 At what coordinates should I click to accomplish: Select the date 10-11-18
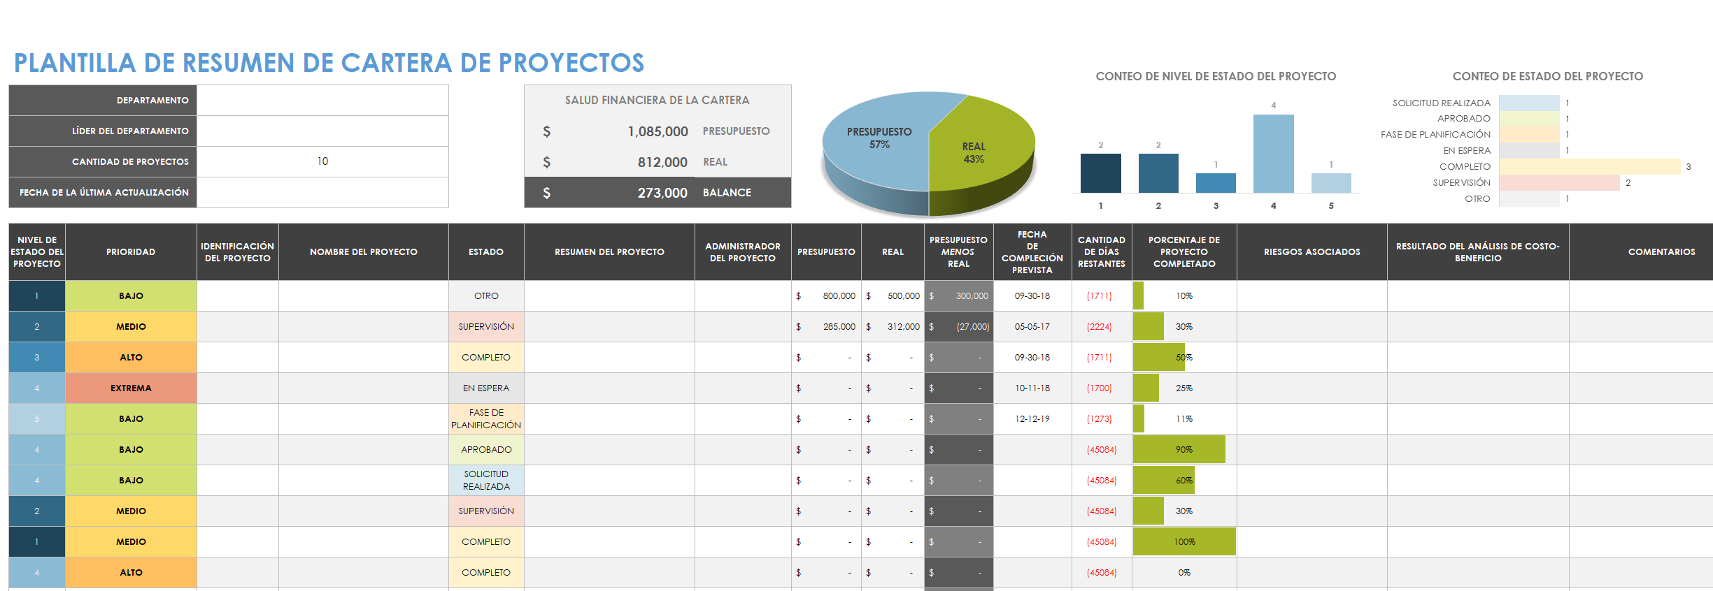(x=1032, y=388)
